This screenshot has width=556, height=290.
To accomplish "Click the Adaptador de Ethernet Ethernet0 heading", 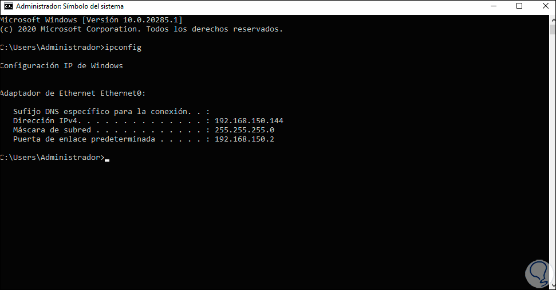I will click(x=73, y=93).
